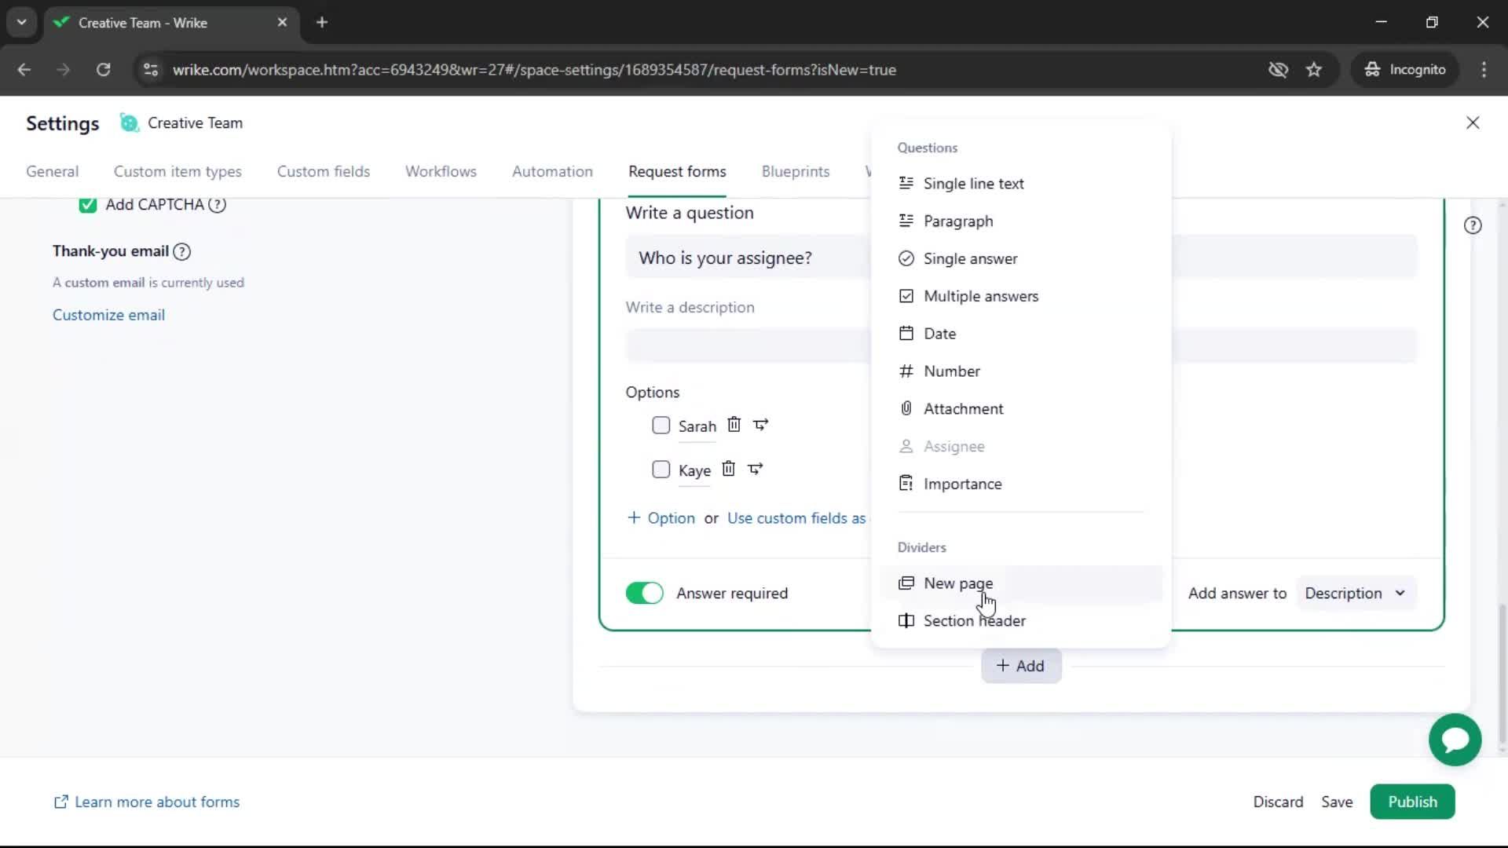Click the Kaye option label
1508x848 pixels.
coord(694,470)
